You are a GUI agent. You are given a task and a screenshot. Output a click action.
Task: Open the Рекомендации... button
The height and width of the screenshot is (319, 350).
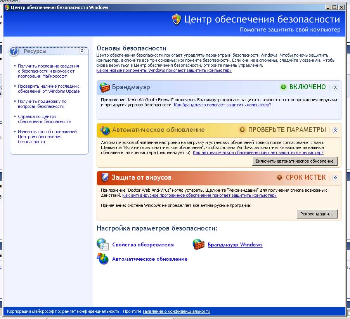[317, 214]
